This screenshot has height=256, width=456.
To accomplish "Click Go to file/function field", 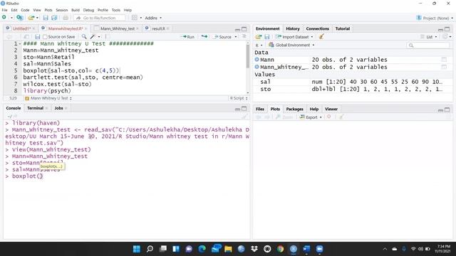I will [x=100, y=18].
